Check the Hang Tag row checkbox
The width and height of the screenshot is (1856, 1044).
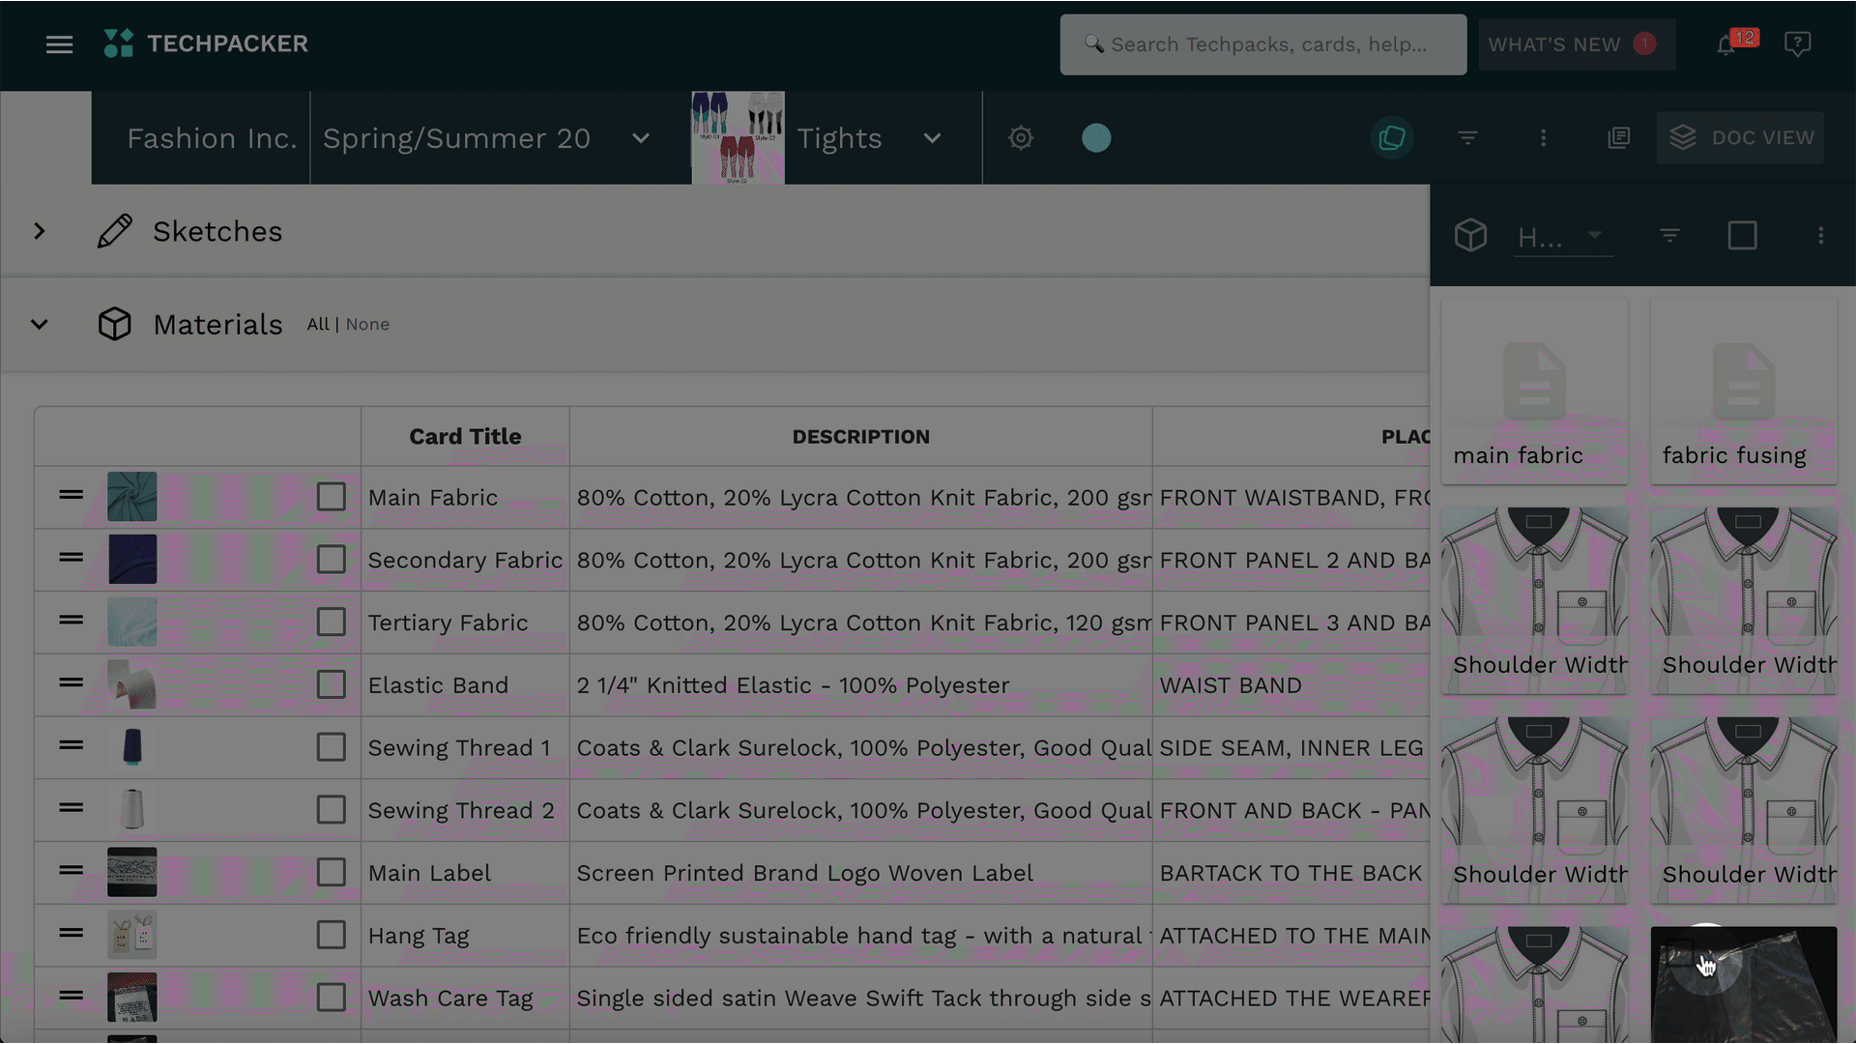point(331,935)
